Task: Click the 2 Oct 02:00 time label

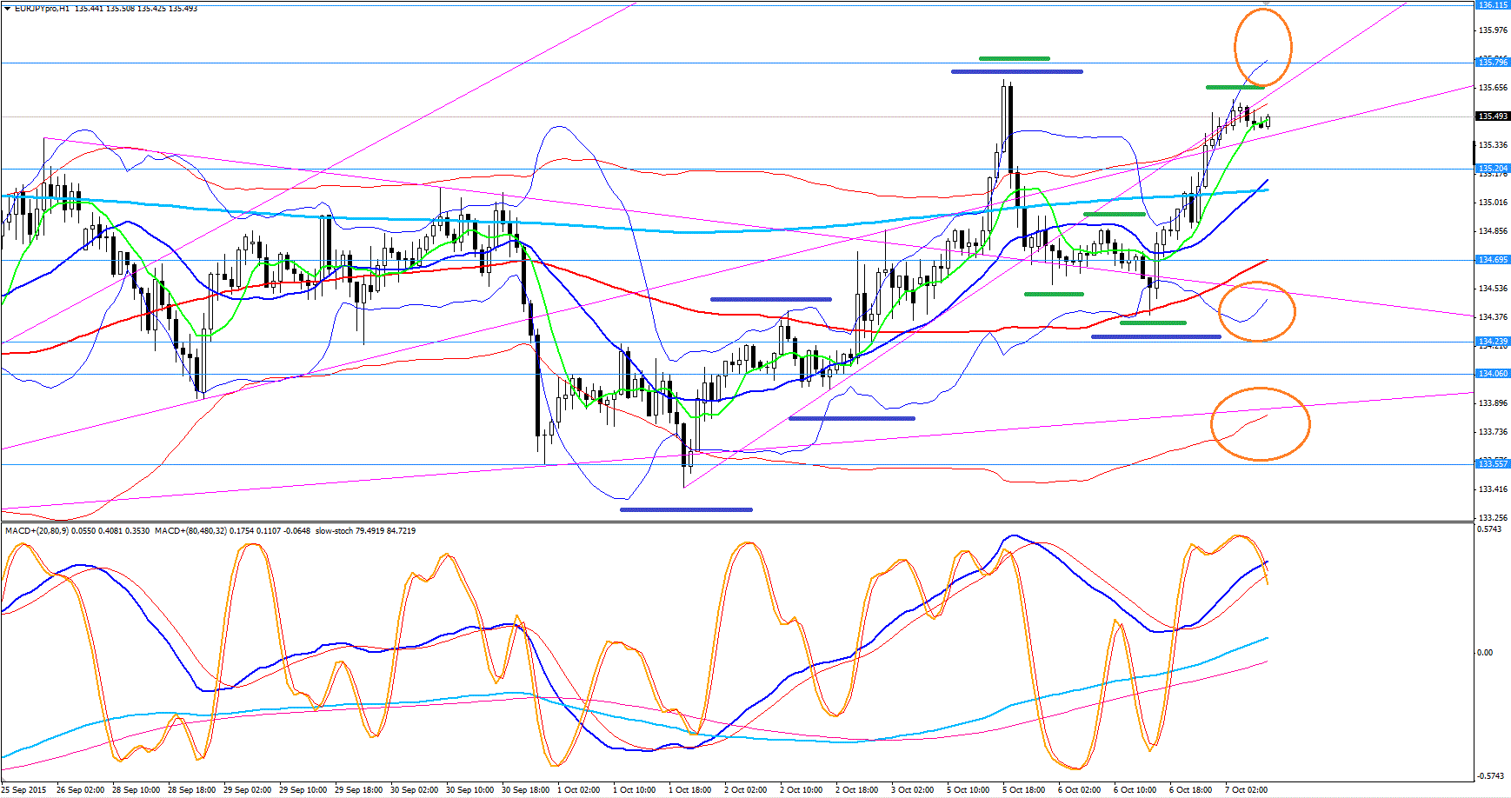Action: coord(745,790)
